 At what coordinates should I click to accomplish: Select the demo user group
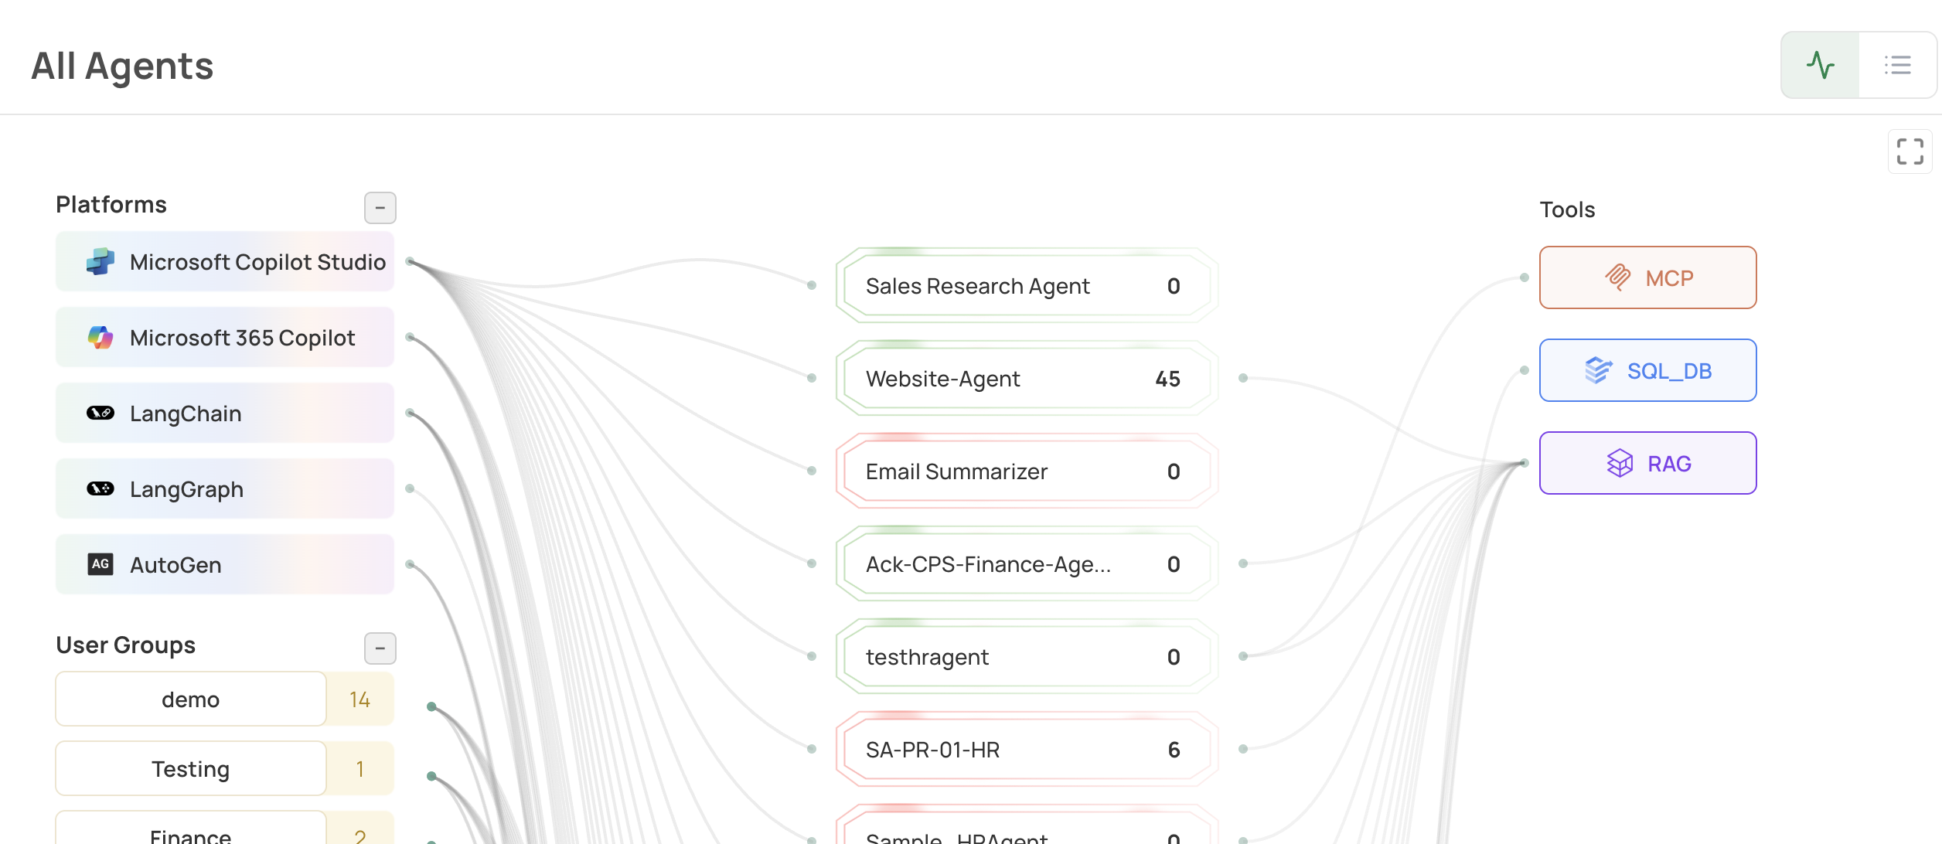pos(191,699)
